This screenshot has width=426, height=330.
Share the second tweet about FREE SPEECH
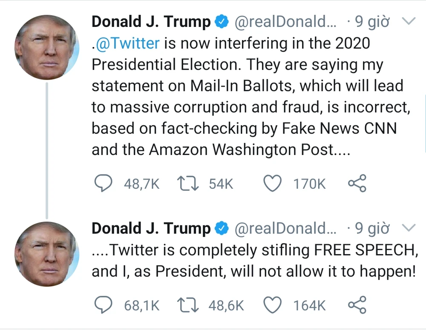[x=357, y=305]
